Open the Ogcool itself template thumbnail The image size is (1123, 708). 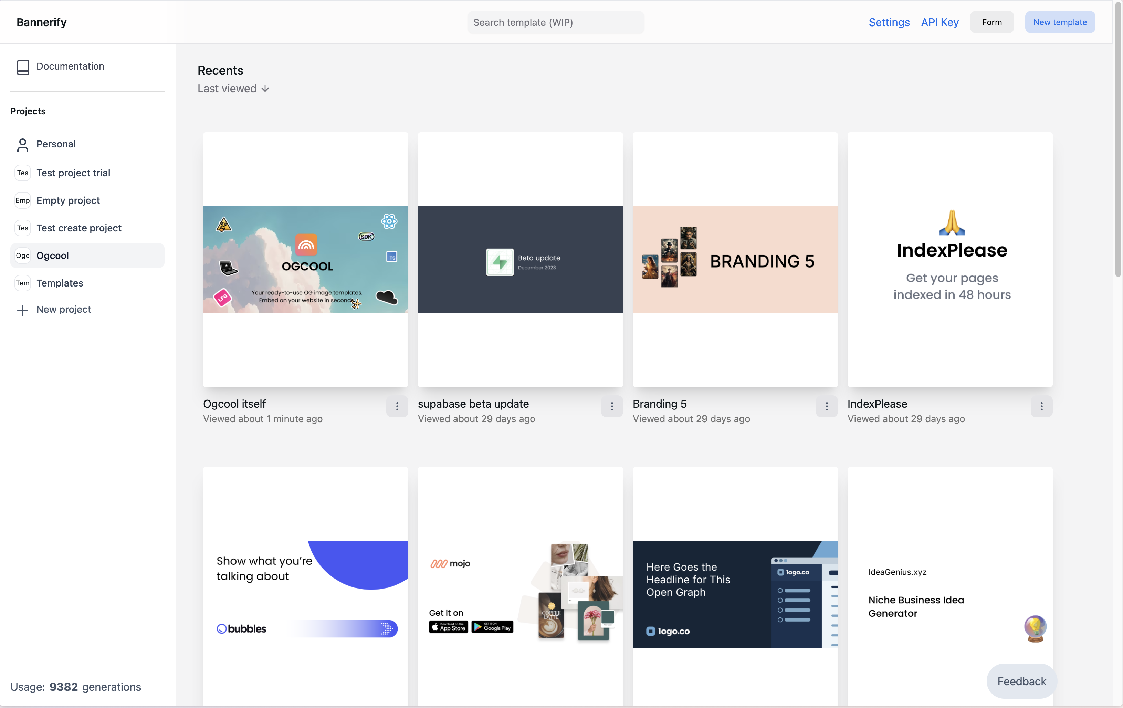[x=305, y=260]
